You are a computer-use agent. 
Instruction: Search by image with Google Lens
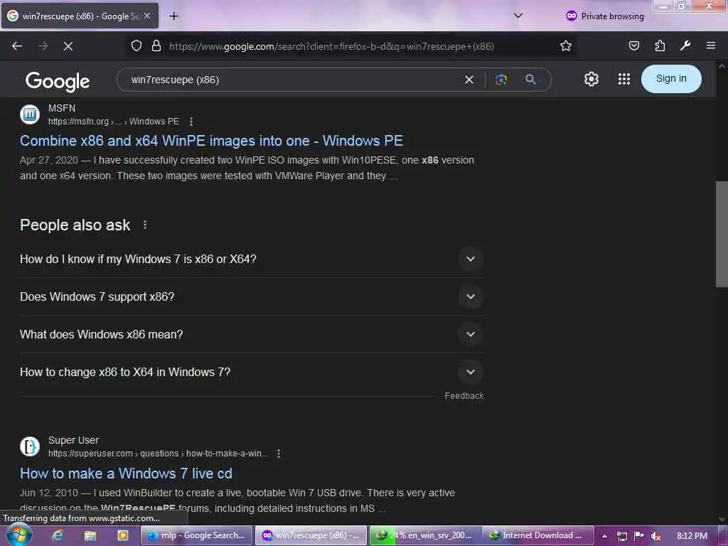point(501,80)
